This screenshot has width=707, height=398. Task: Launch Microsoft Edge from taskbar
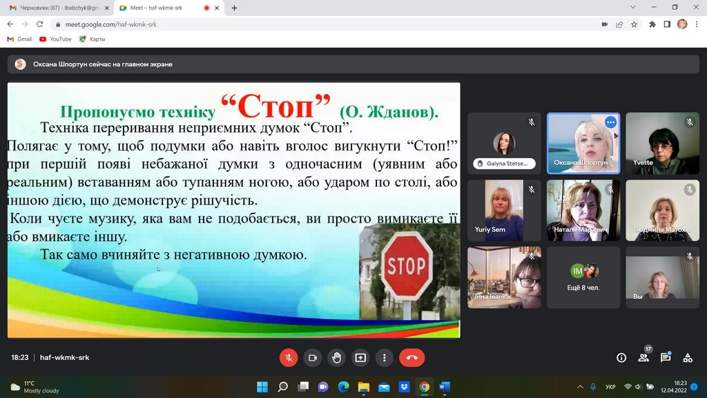[x=344, y=387]
